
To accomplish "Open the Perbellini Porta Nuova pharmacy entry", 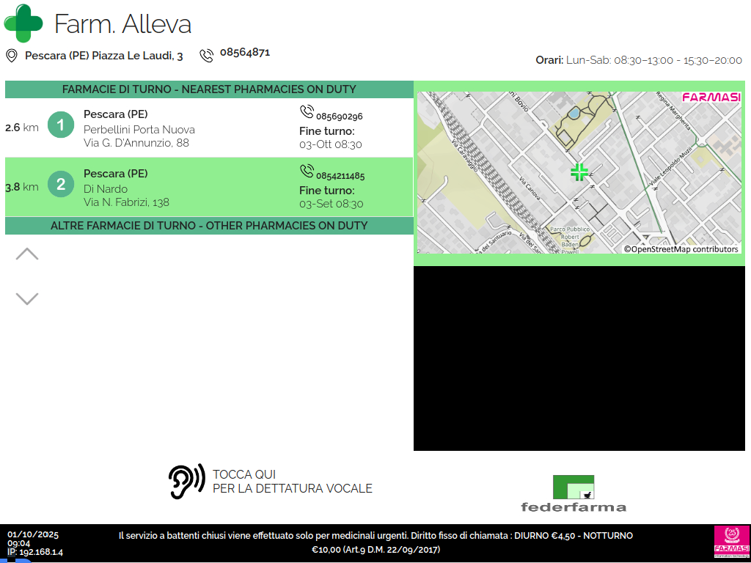I will click(139, 130).
